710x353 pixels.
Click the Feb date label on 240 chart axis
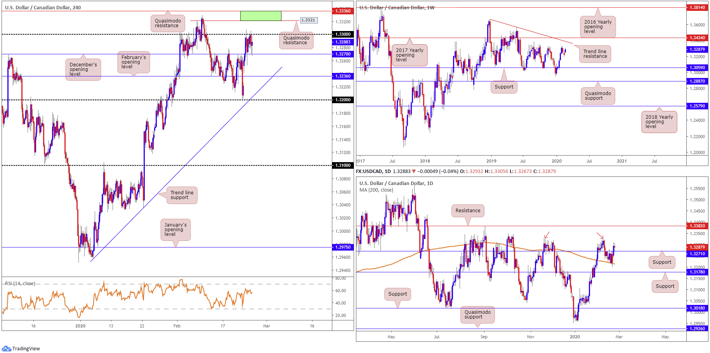tap(177, 326)
